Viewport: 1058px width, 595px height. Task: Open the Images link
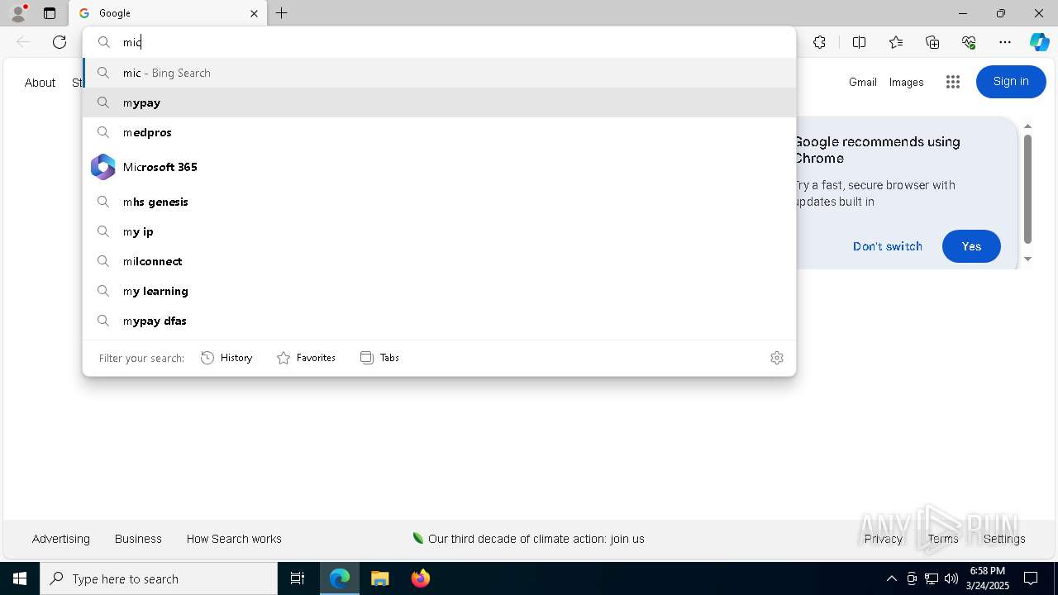[x=906, y=82]
